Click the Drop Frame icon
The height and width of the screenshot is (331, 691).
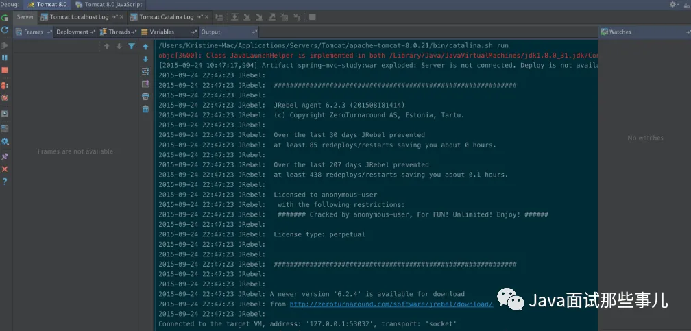(x=284, y=16)
